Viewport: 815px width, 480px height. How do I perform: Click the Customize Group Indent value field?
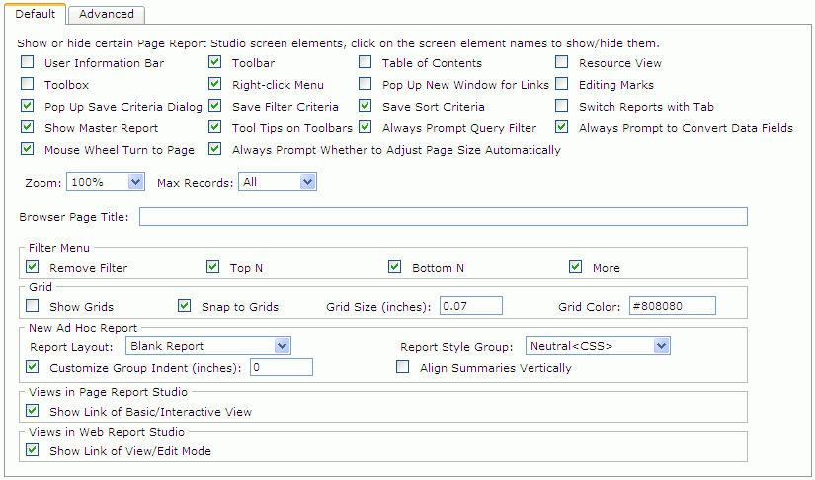(x=282, y=367)
